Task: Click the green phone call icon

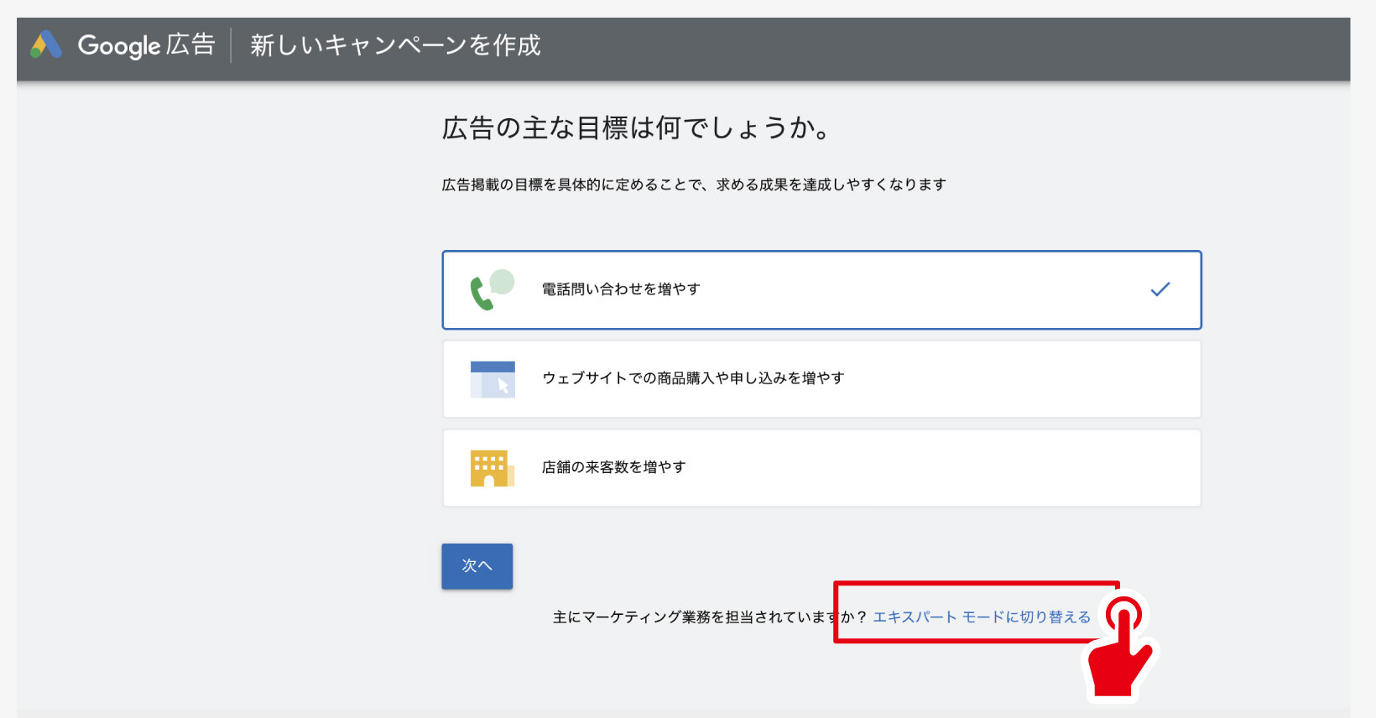Action: point(491,290)
